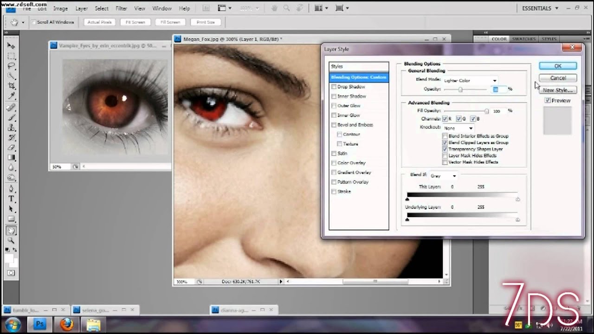Select the Hand tool in toolbox
594x334 pixels.
pyautogui.click(x=11, y=231)
